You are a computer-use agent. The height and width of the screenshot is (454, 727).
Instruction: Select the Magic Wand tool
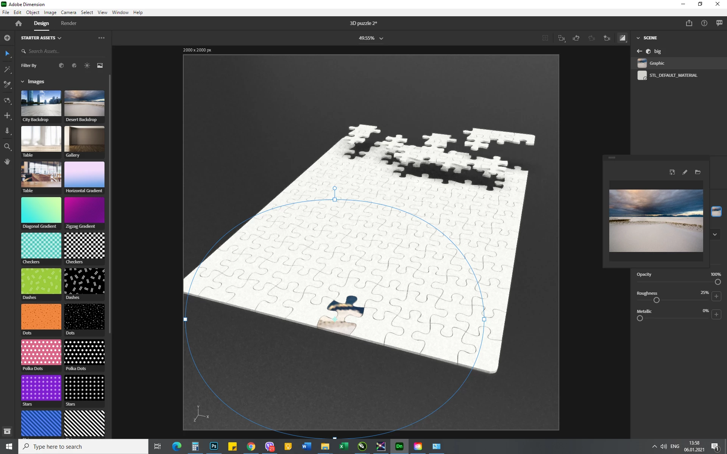(x=7, y=69)
